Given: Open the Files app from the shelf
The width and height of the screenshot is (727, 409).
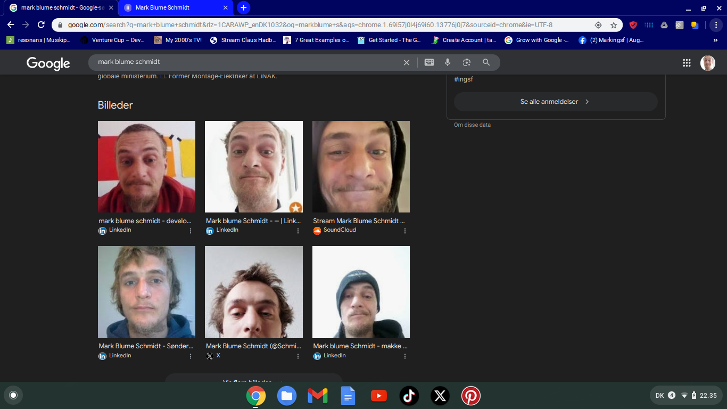Looking at the screenshot, I should click(x=287, y=396).
